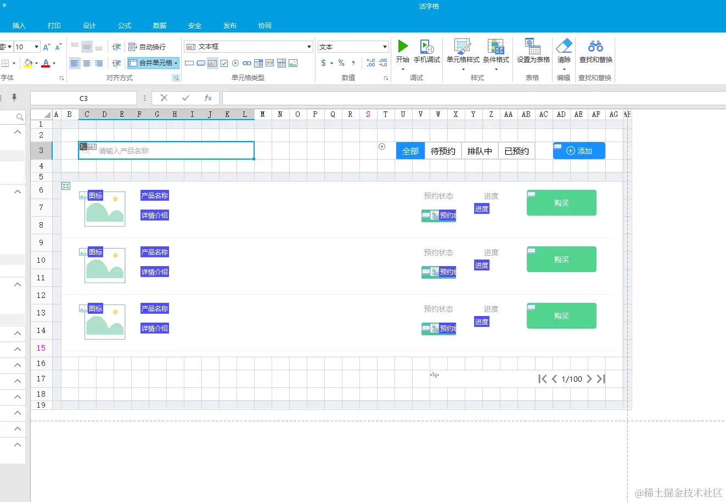Select the combo box cell type icon

(258, 63)
